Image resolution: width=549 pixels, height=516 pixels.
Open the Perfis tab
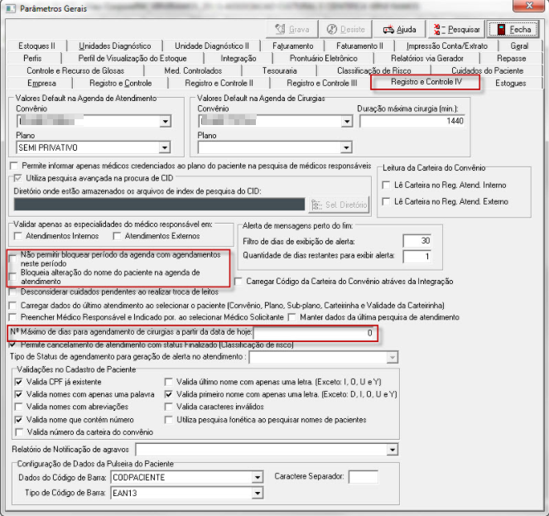pyautogui.click(x=32, y=58)
